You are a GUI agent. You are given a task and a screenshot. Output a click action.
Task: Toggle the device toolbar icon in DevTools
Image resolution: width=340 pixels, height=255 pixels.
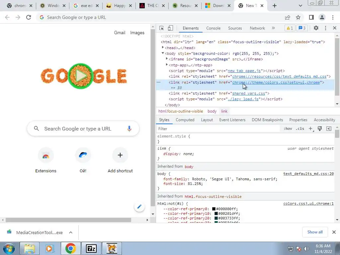pos(170,28)
